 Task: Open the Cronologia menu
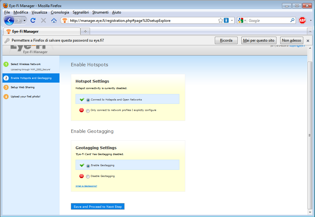coord(60,12)
